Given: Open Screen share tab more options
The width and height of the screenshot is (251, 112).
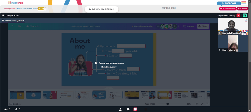Looking at the screenshot, I should click(23, 21).
